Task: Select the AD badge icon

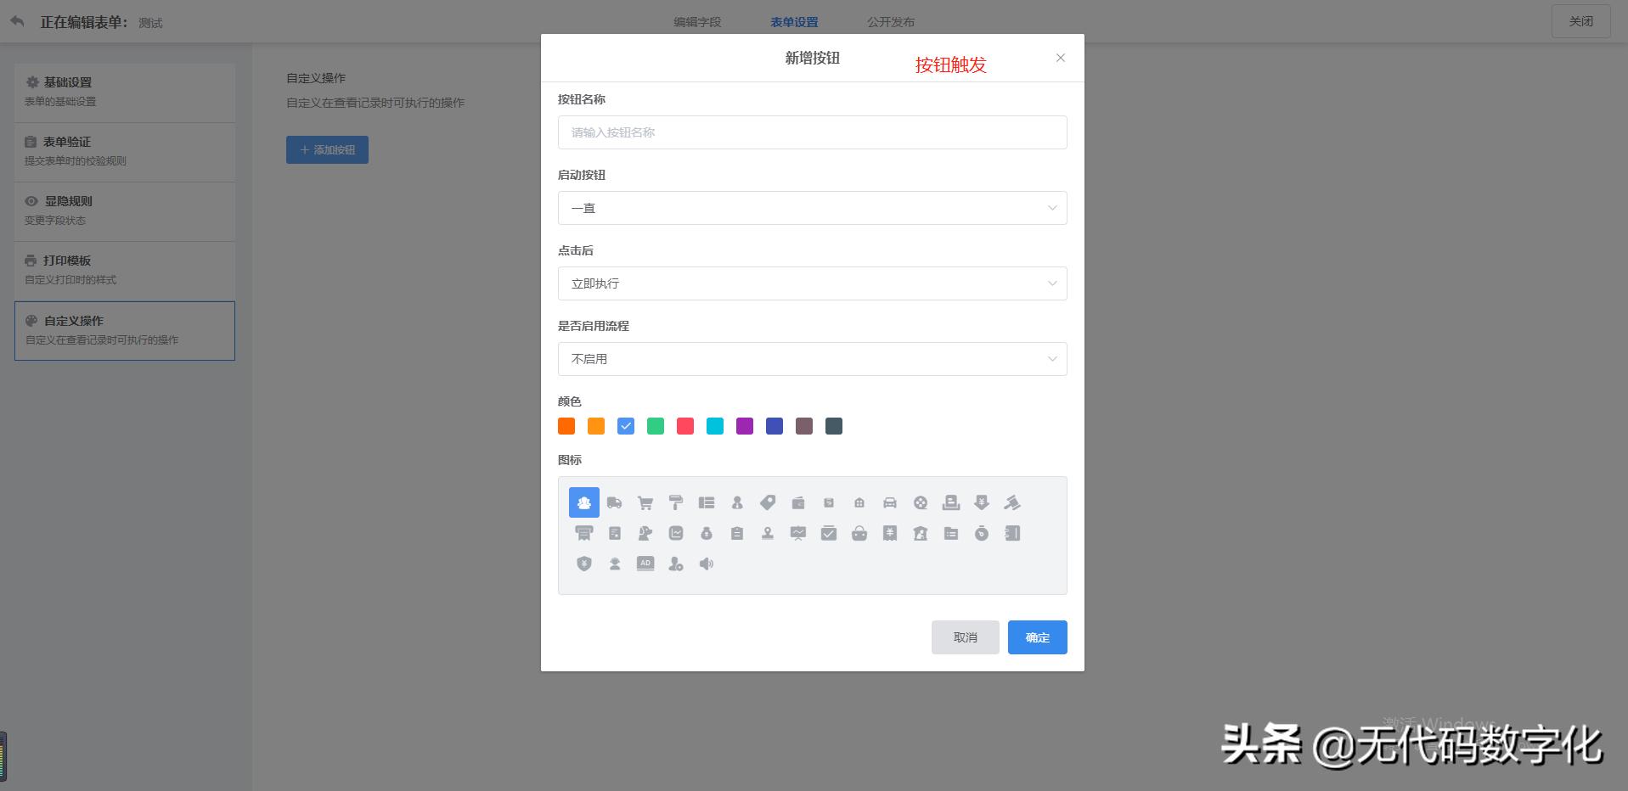Action: (x=645, y=564)
